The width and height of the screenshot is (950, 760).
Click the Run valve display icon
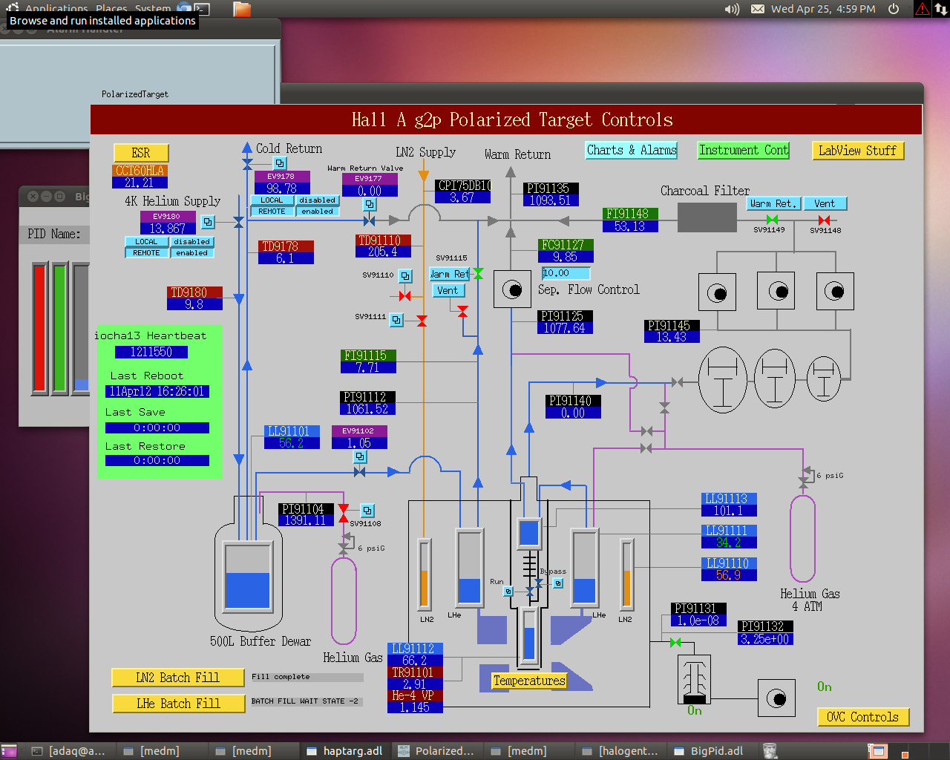pyautogui.click(x=508, y=592)
